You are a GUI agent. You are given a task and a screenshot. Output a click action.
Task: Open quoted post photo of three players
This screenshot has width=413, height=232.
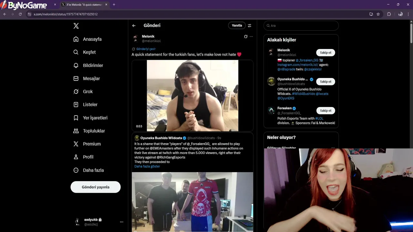[192, 202]
